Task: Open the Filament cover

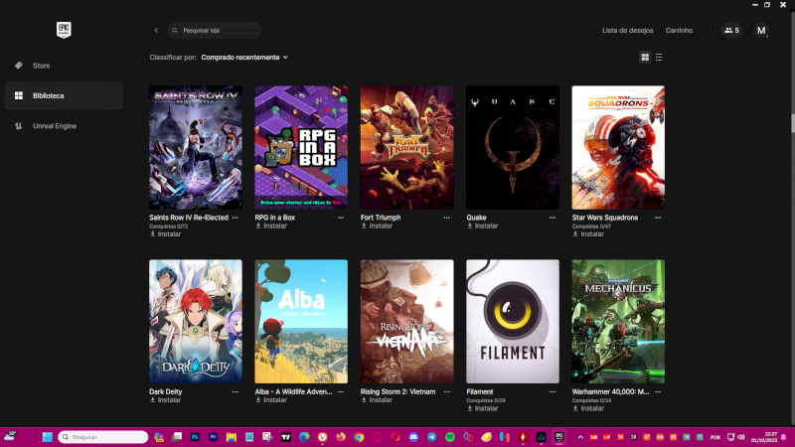Action: coord(513,321)
